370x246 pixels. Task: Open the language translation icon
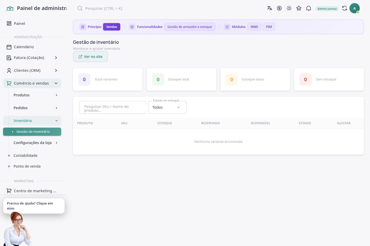[x=270, y=8]
